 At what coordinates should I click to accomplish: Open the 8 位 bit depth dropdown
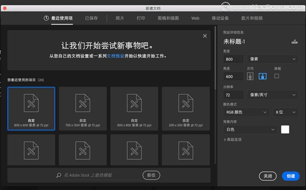[286, 112]
